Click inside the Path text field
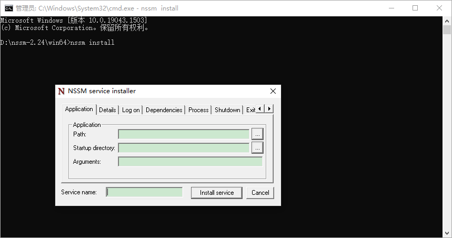452x238 pixels. (184, 134)
